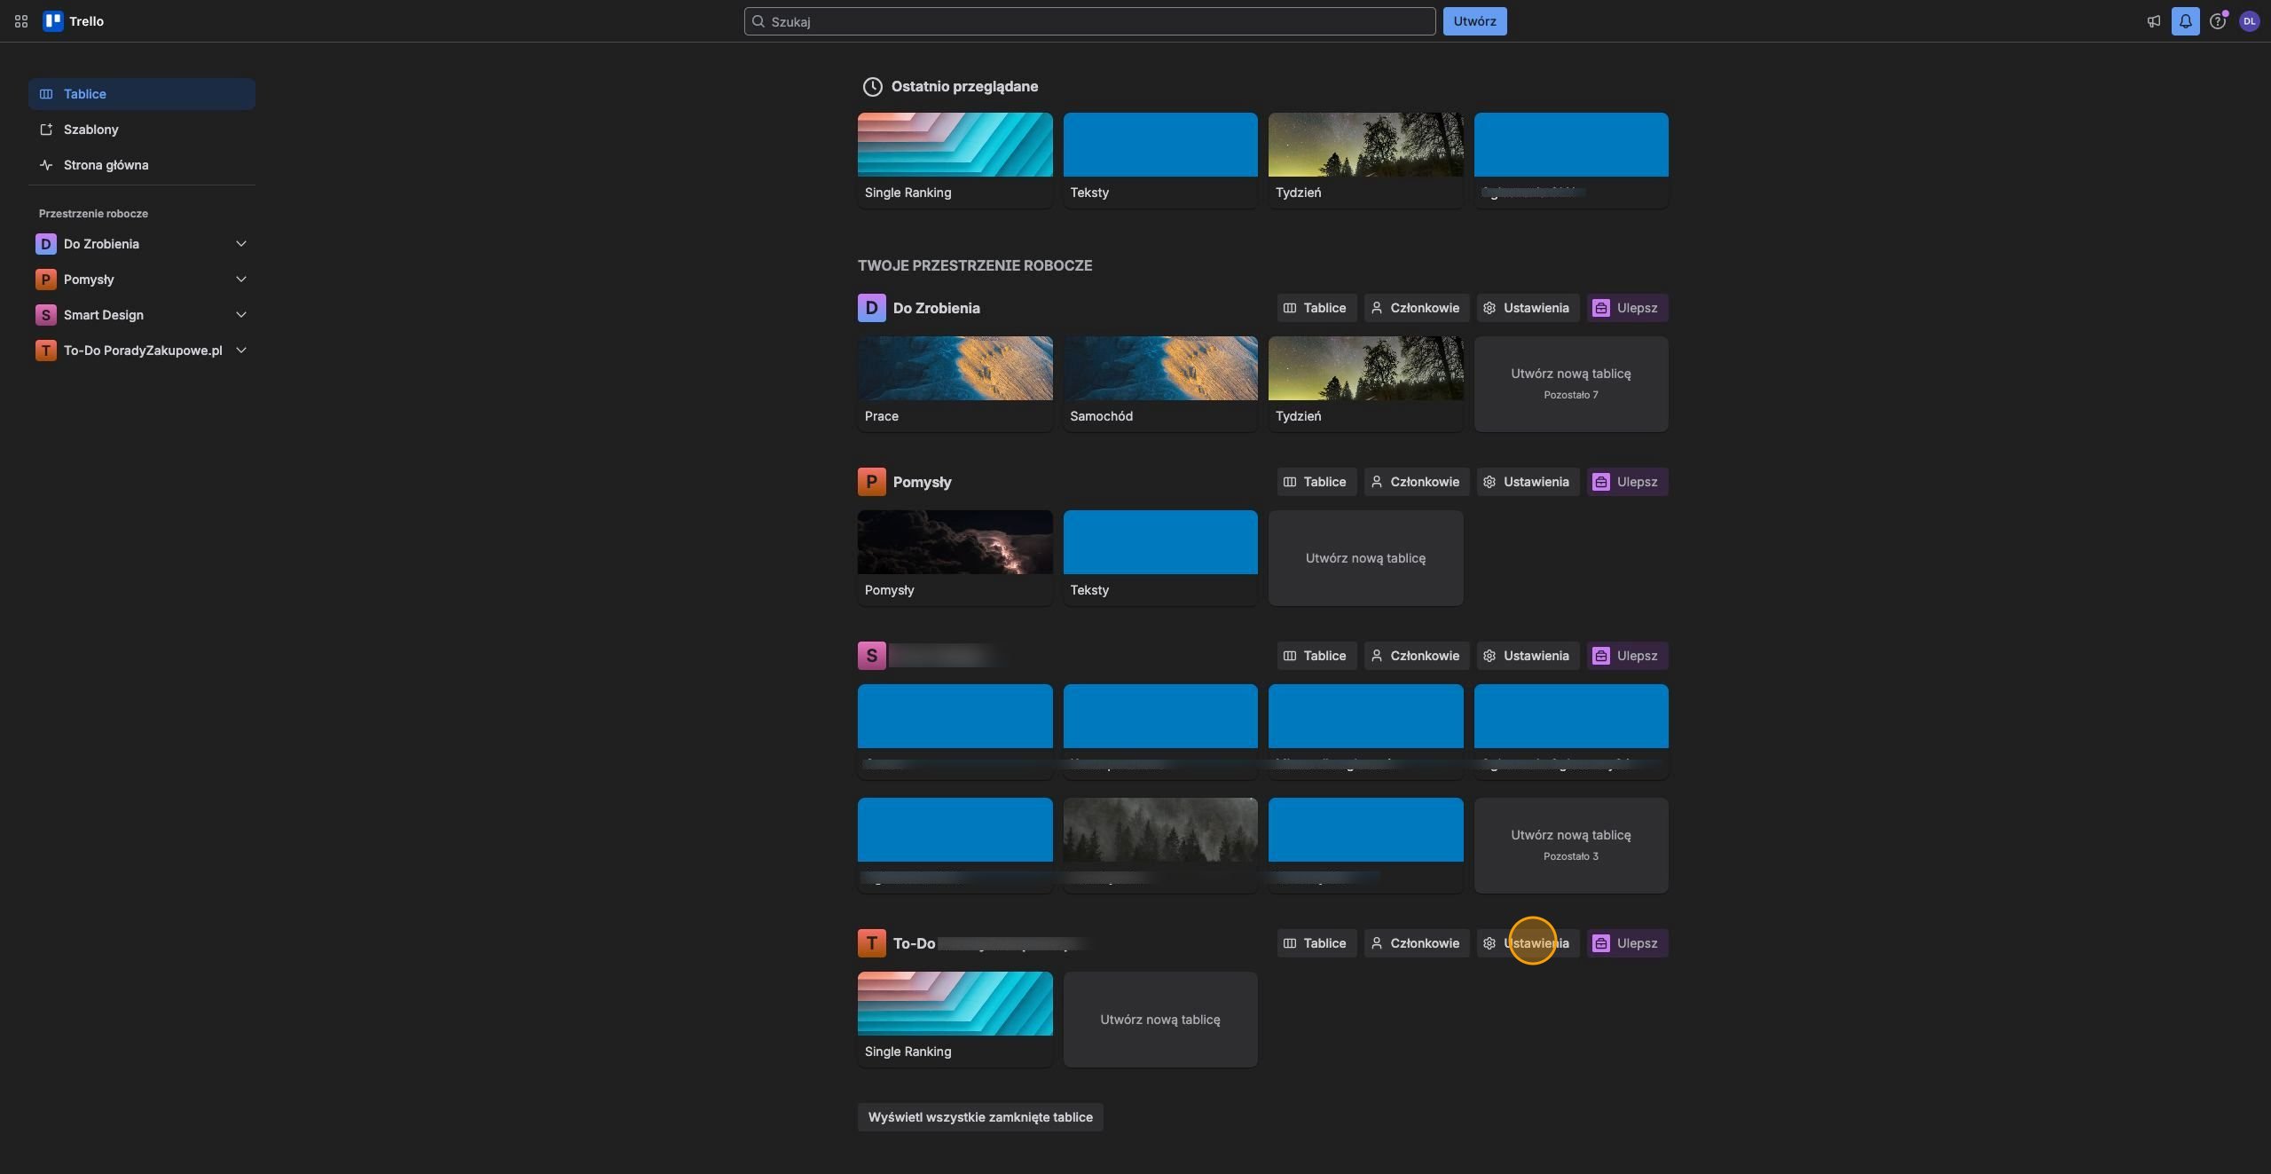Image resolution: width=2271 pixels, height=1174 pixels.
Task: Click the Szukaj search field
Action: (1089, 21)
